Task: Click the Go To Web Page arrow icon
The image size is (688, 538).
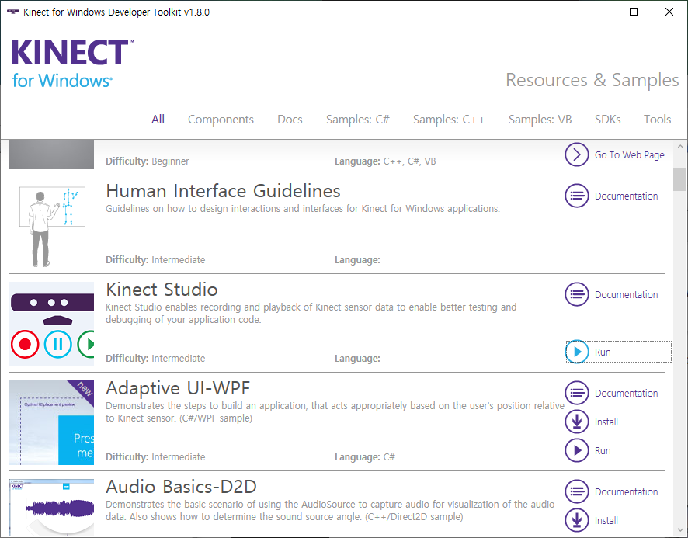Action: (576, 154)
